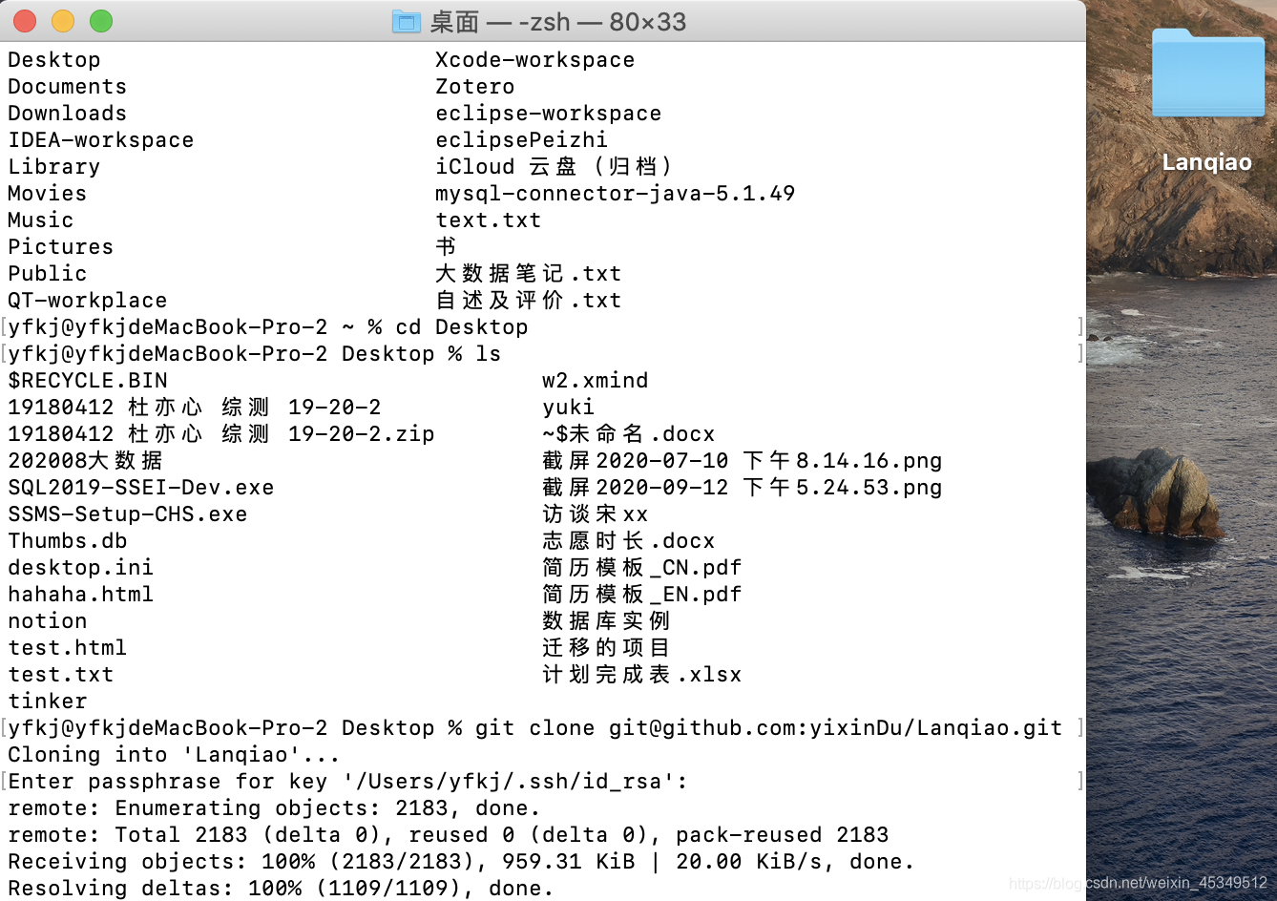
Task: Click '202008大数据' entry
Action: 85,460
